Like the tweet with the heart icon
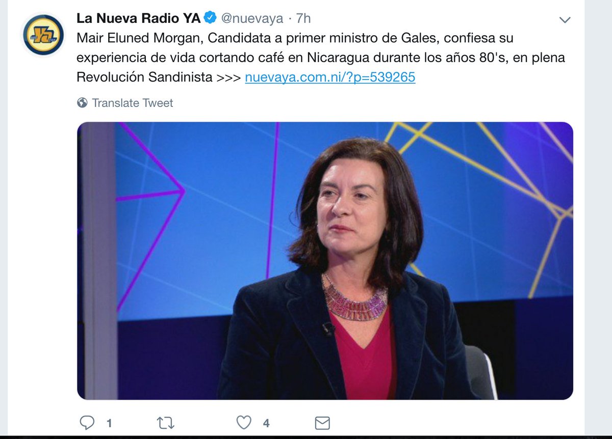Screen dimensions: 612x439 tap(244, 422)
